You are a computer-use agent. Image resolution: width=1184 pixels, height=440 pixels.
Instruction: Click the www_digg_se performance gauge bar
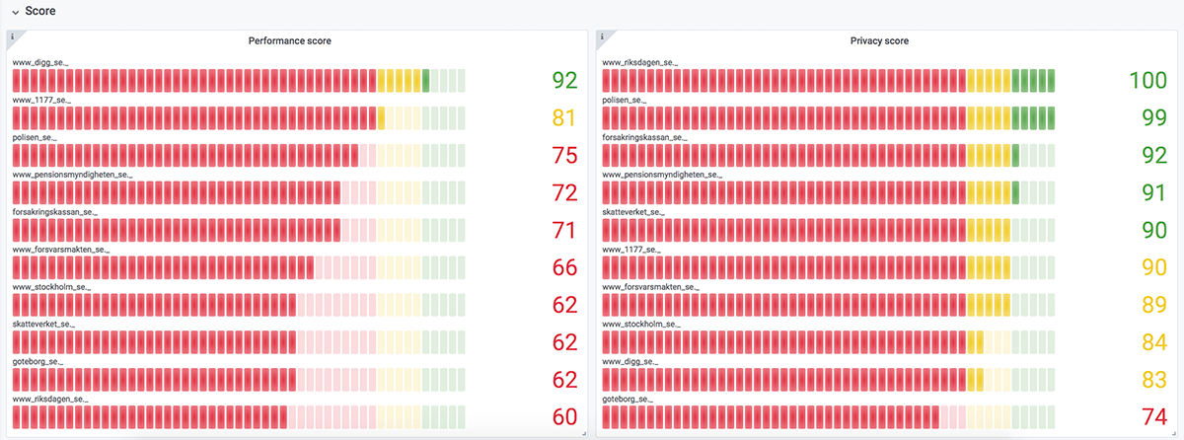[x=239, y=81]
